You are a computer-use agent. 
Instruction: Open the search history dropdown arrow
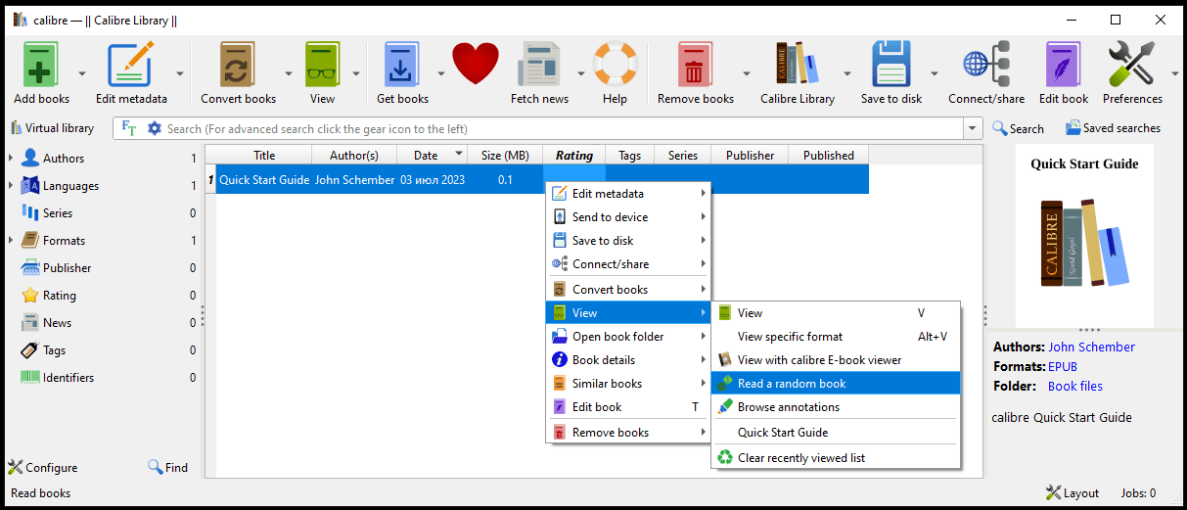[973, 128]
